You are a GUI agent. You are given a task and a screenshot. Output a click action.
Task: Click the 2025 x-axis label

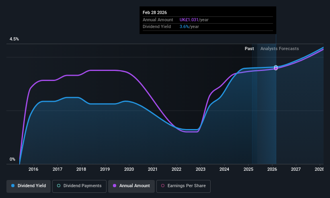tap(248, 169)
